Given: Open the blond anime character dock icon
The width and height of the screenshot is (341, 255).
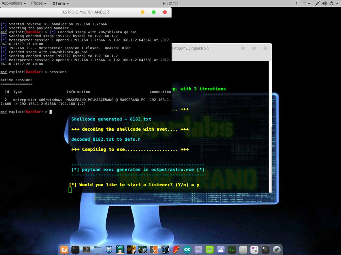Looking at the screenshot, I should 131,250.
